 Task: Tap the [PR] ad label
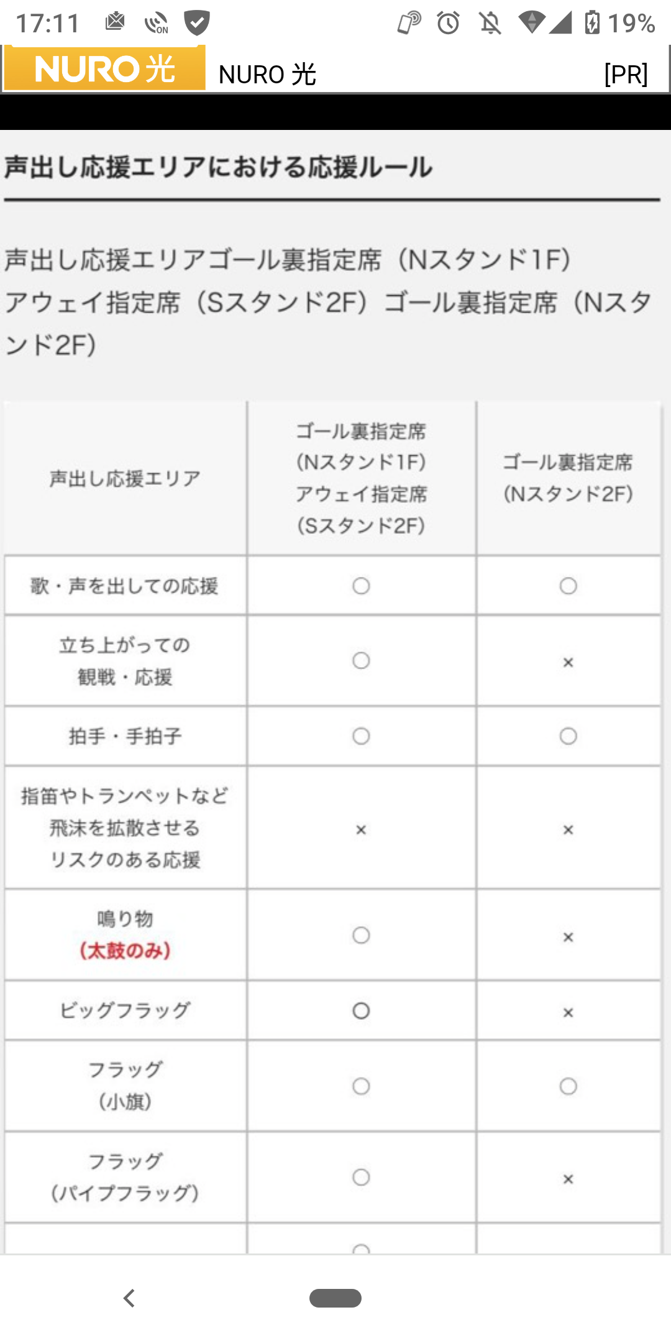point(626,74)
